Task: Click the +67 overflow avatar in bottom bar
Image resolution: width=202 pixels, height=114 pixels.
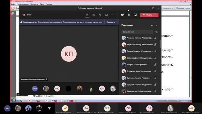Action: [7, 108]
